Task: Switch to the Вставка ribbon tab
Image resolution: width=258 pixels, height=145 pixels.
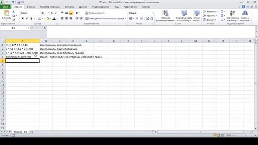Action: pos(31,7)
